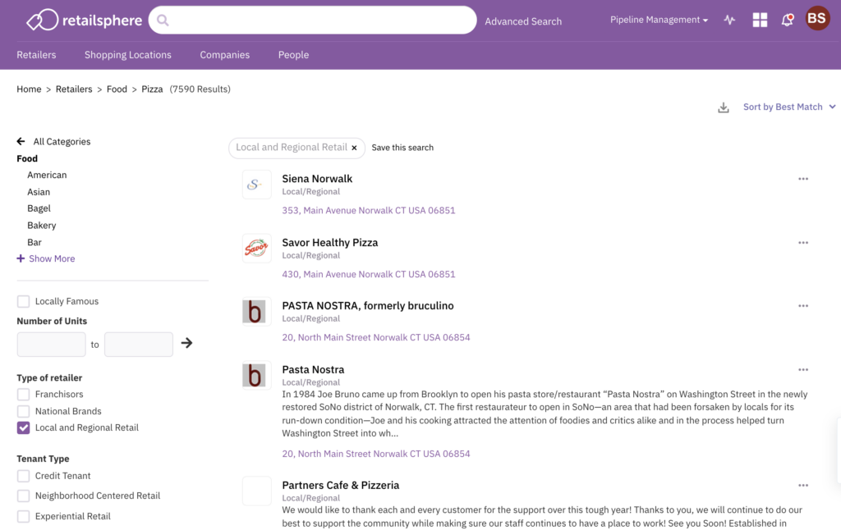The width and height of the screenshot is (841, 530).
Task: Check the Experiential Retail checkbox
Action: click(x=23, y=516)
